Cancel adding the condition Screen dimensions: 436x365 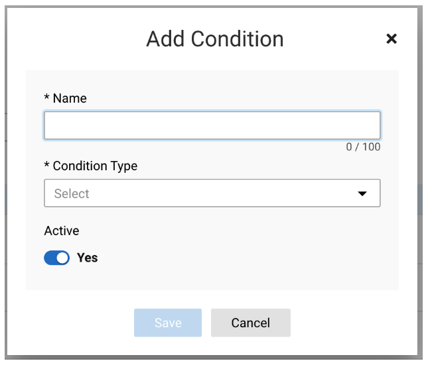point(251,323)
